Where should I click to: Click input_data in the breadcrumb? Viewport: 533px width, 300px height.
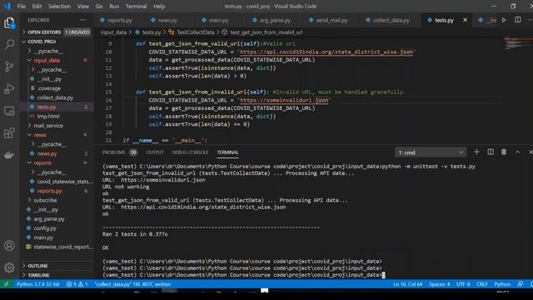coord(113,32)
